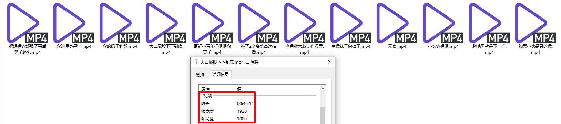Select the third MP4 file icon from the left

[x=120, y=23]
